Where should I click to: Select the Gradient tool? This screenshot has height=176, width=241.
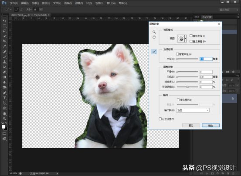point(4,77)
